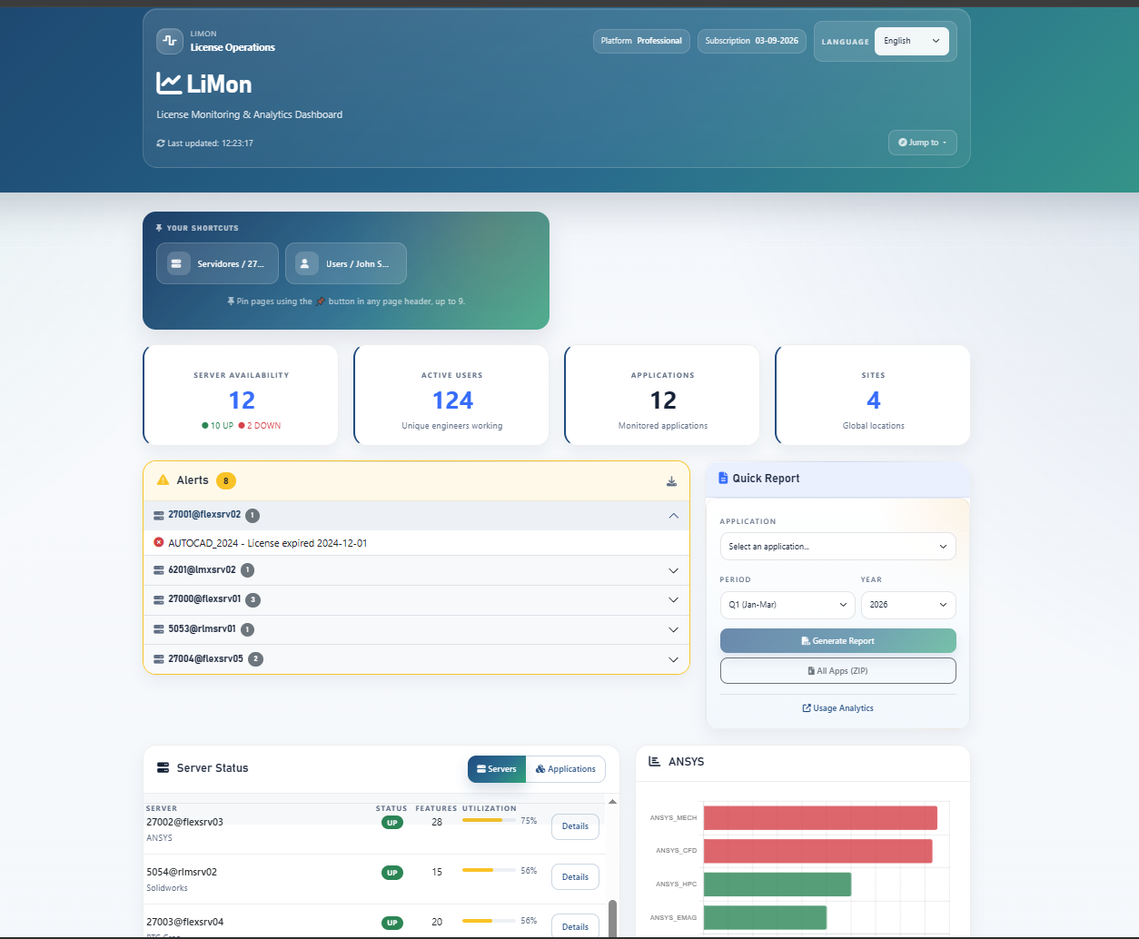This screenshot has width=1139, height=939.
Task: Click the document icon in Quick Report header
Action: 722,478
